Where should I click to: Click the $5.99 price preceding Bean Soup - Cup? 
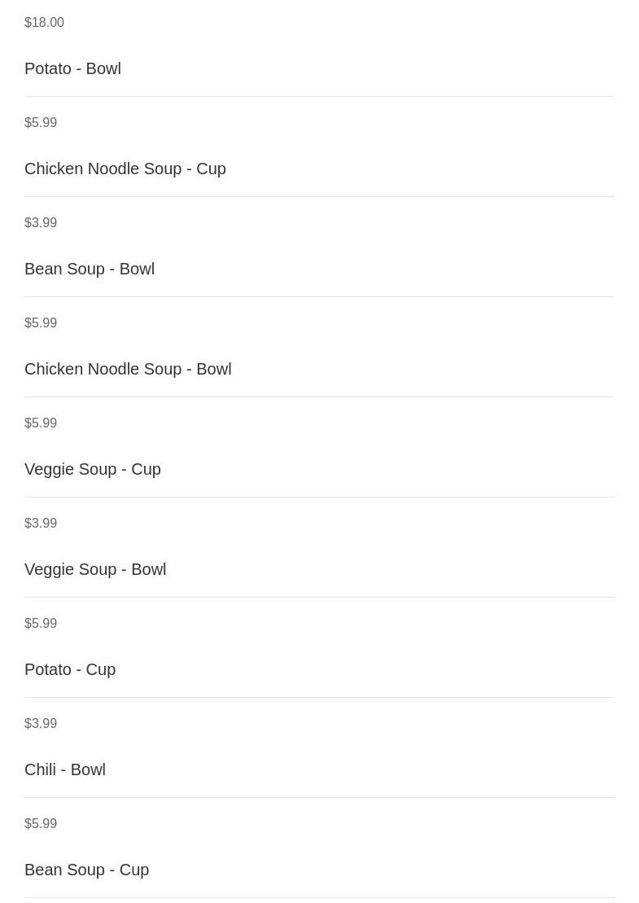(41, 824)
